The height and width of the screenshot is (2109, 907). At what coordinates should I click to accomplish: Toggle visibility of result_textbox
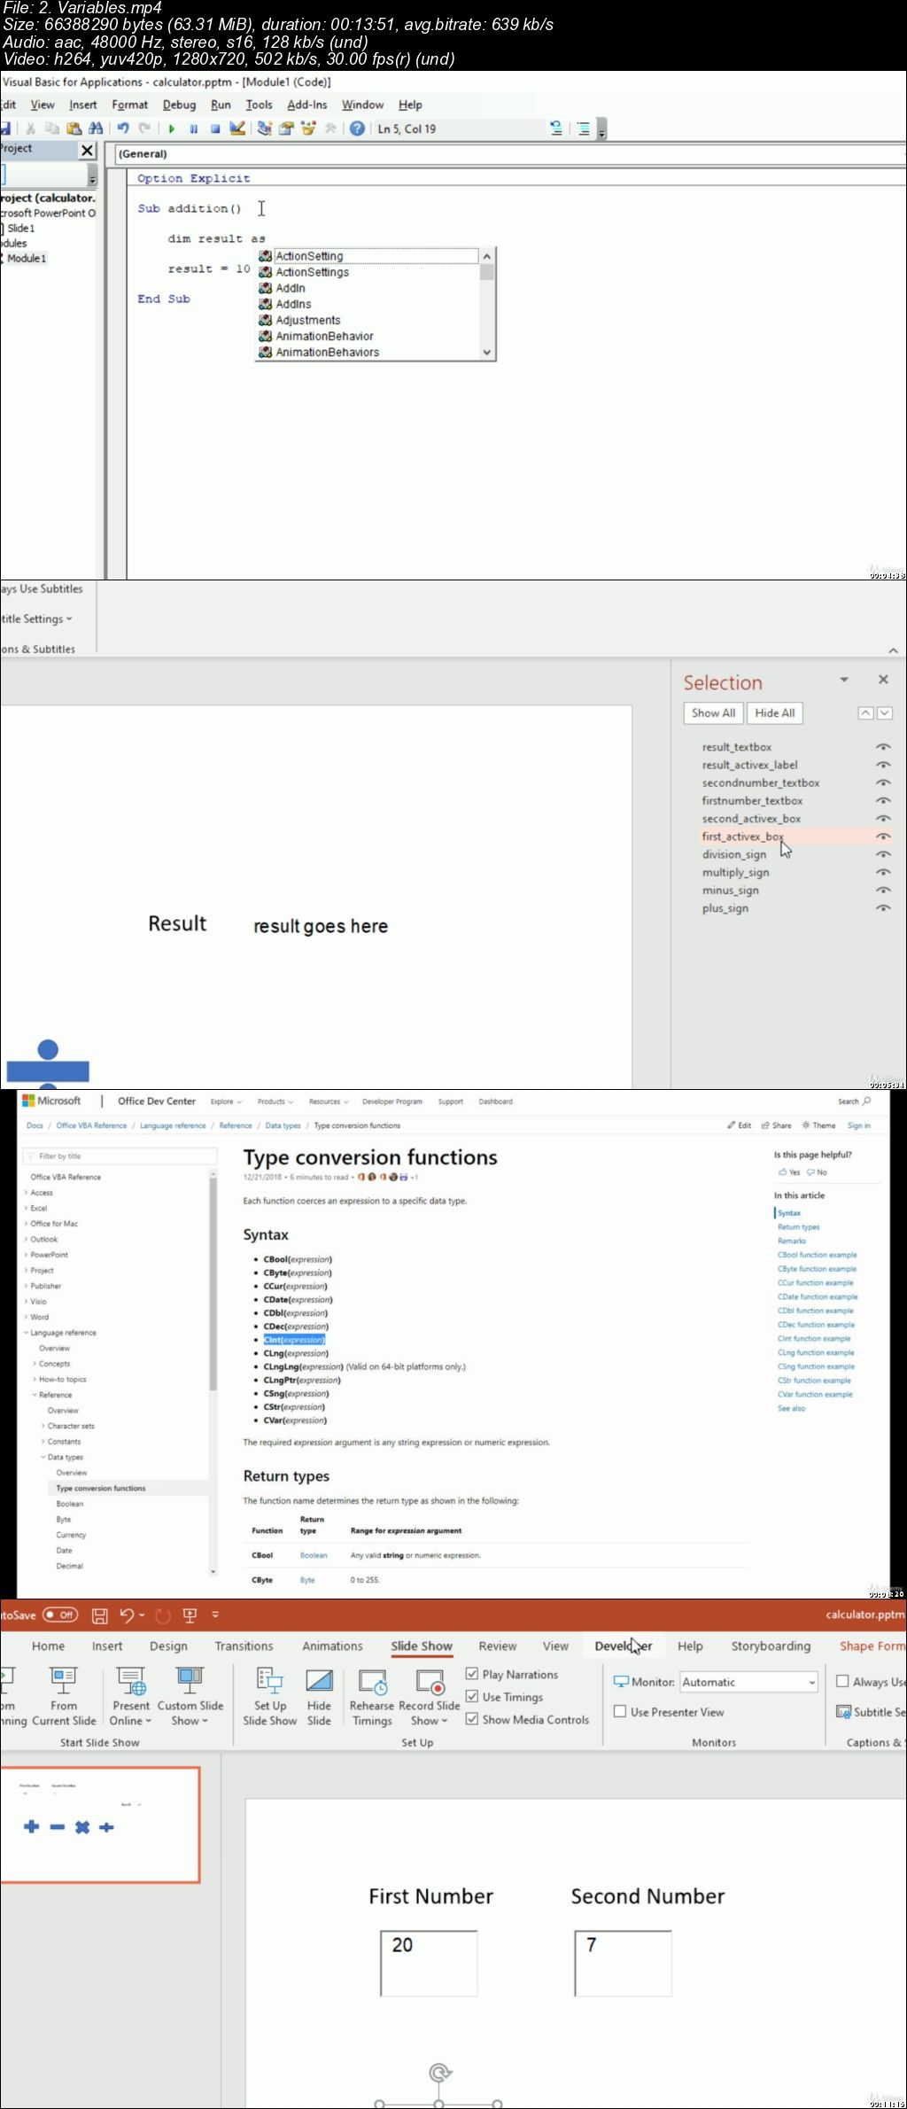click(883, 747)
